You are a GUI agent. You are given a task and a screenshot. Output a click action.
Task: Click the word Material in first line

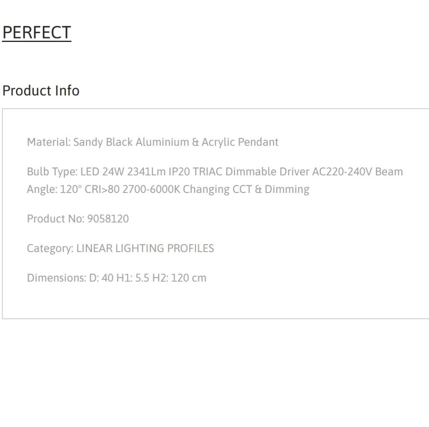point(49,142)
